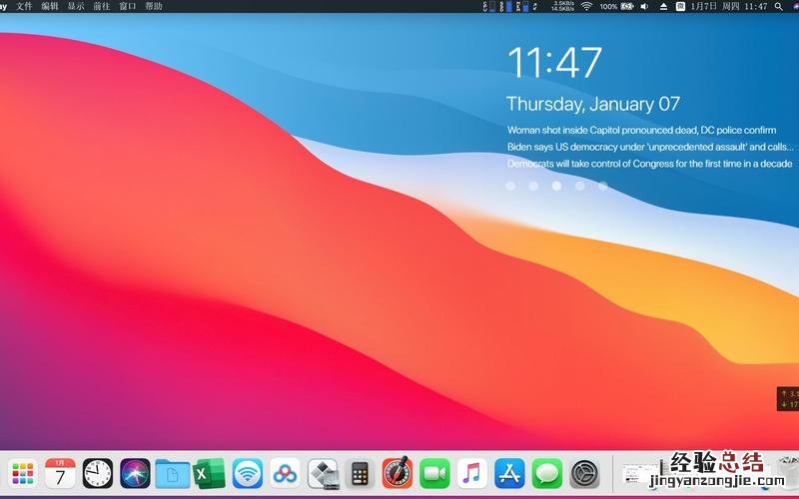This screenshot has width=799, height=499.
Task: Click the system stats bars in menu bar
Action: pyautogui.click(x=510, y=7)
